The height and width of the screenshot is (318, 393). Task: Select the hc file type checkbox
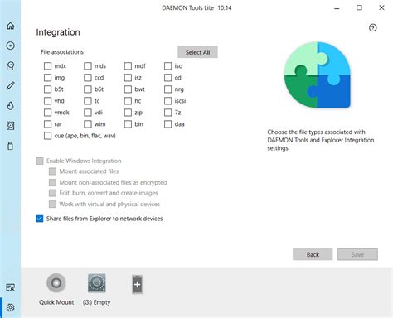coord(128,101)
